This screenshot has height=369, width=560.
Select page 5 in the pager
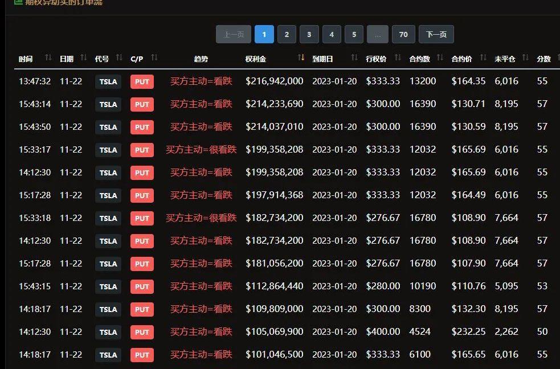coord(354,35)
